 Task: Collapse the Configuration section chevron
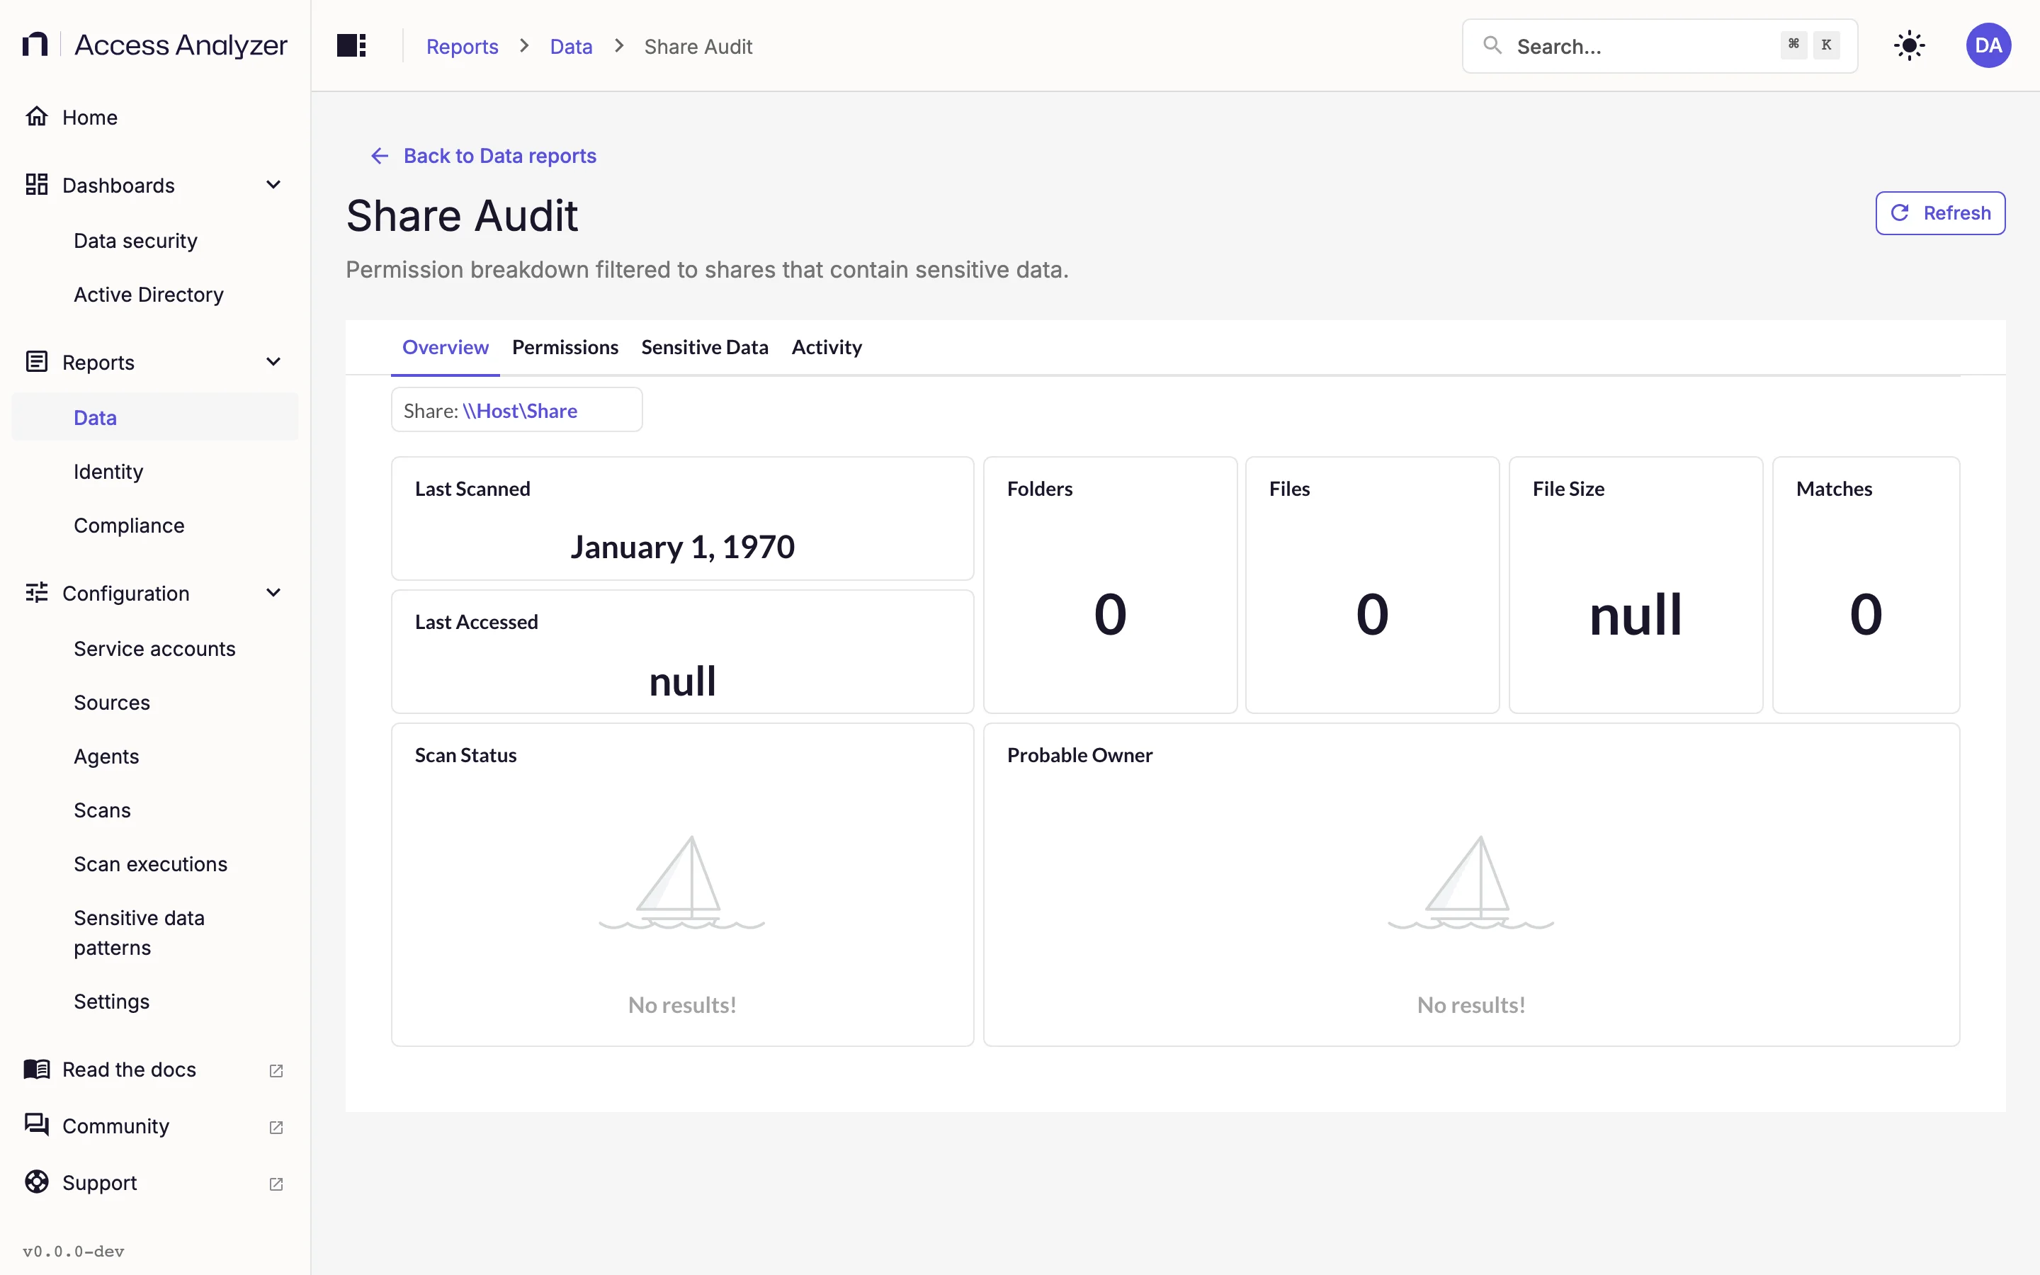point(273,593)
